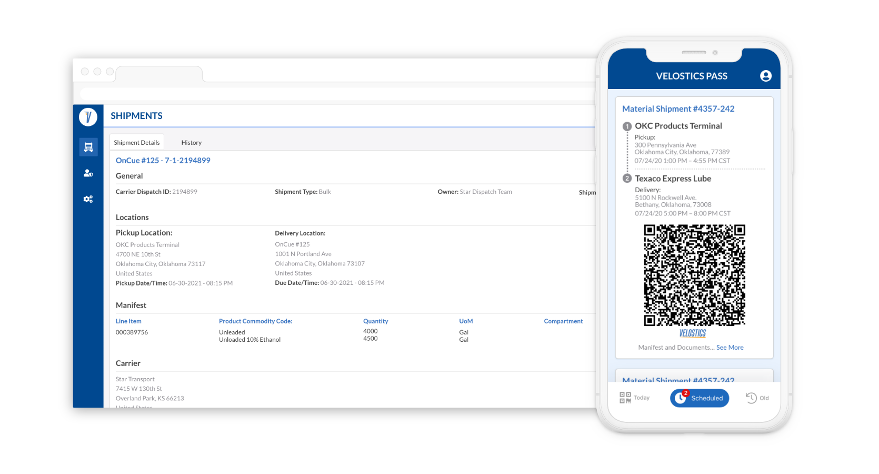
Task: Click the Quantity column header
Action: tap(376, 321)
